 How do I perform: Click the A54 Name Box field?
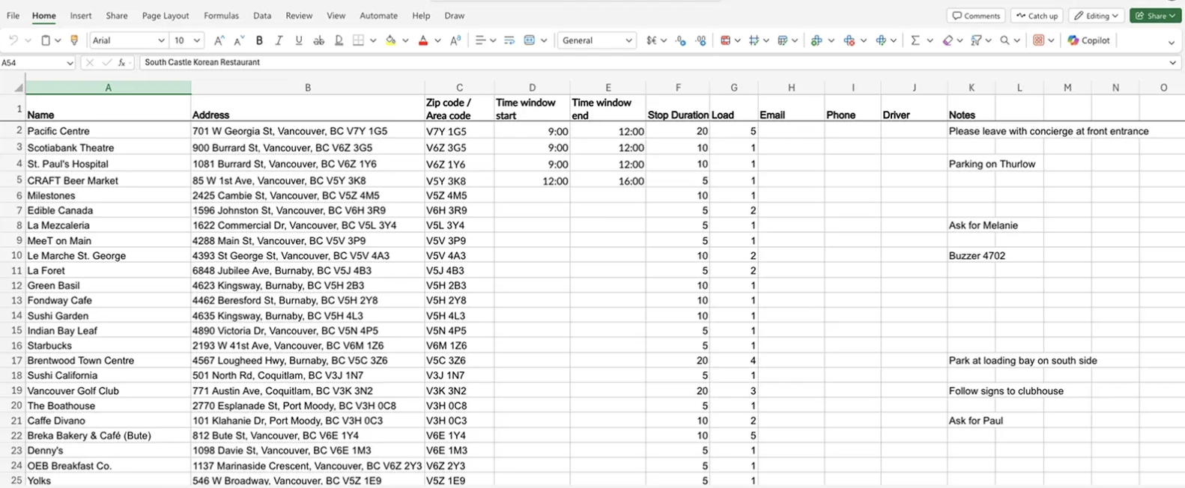coord(33,63)
